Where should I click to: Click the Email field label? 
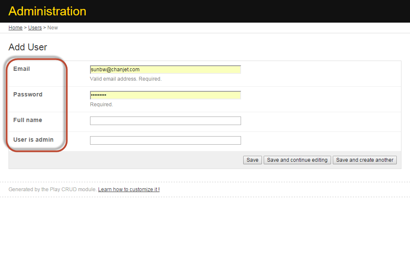[x=22, y=69]
